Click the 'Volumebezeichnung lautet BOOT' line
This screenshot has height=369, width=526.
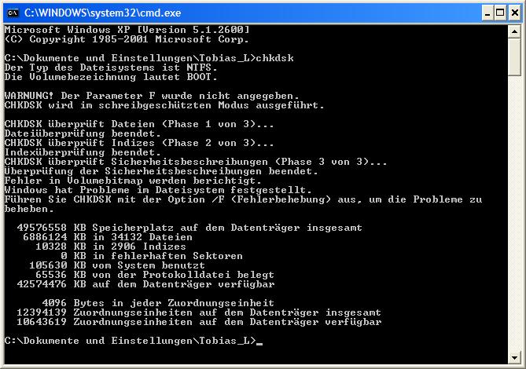coord(111,77)
